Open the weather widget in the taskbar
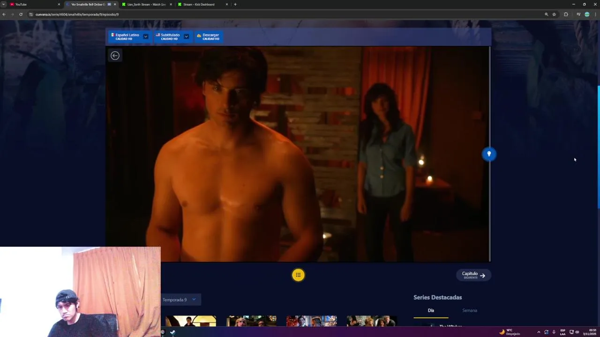600x337 pixels. (510, 332)
